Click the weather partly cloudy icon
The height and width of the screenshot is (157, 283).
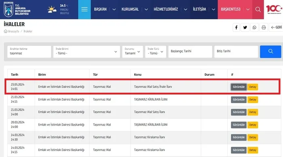(x=52, y=10)
